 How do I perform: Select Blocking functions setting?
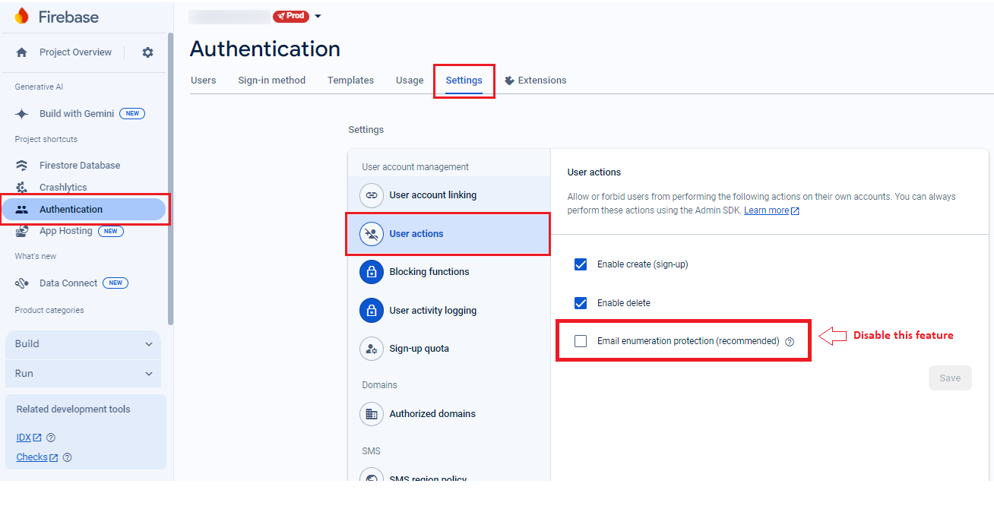coord(449,272)
